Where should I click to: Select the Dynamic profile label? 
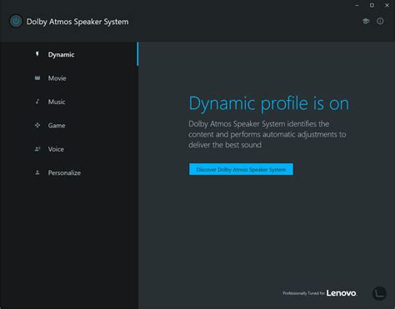pos(61,55)
